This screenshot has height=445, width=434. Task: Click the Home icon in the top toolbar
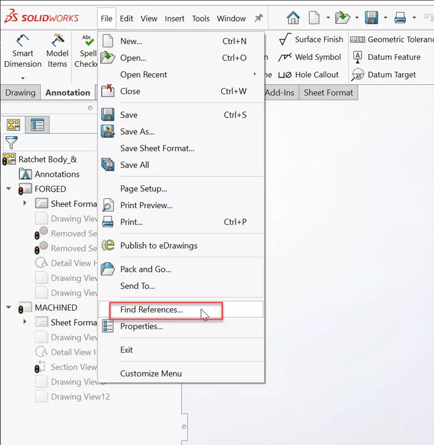293,18
